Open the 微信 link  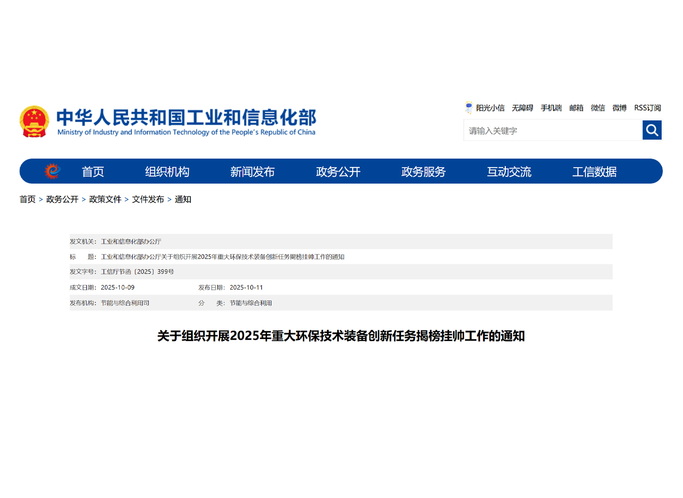597,108
